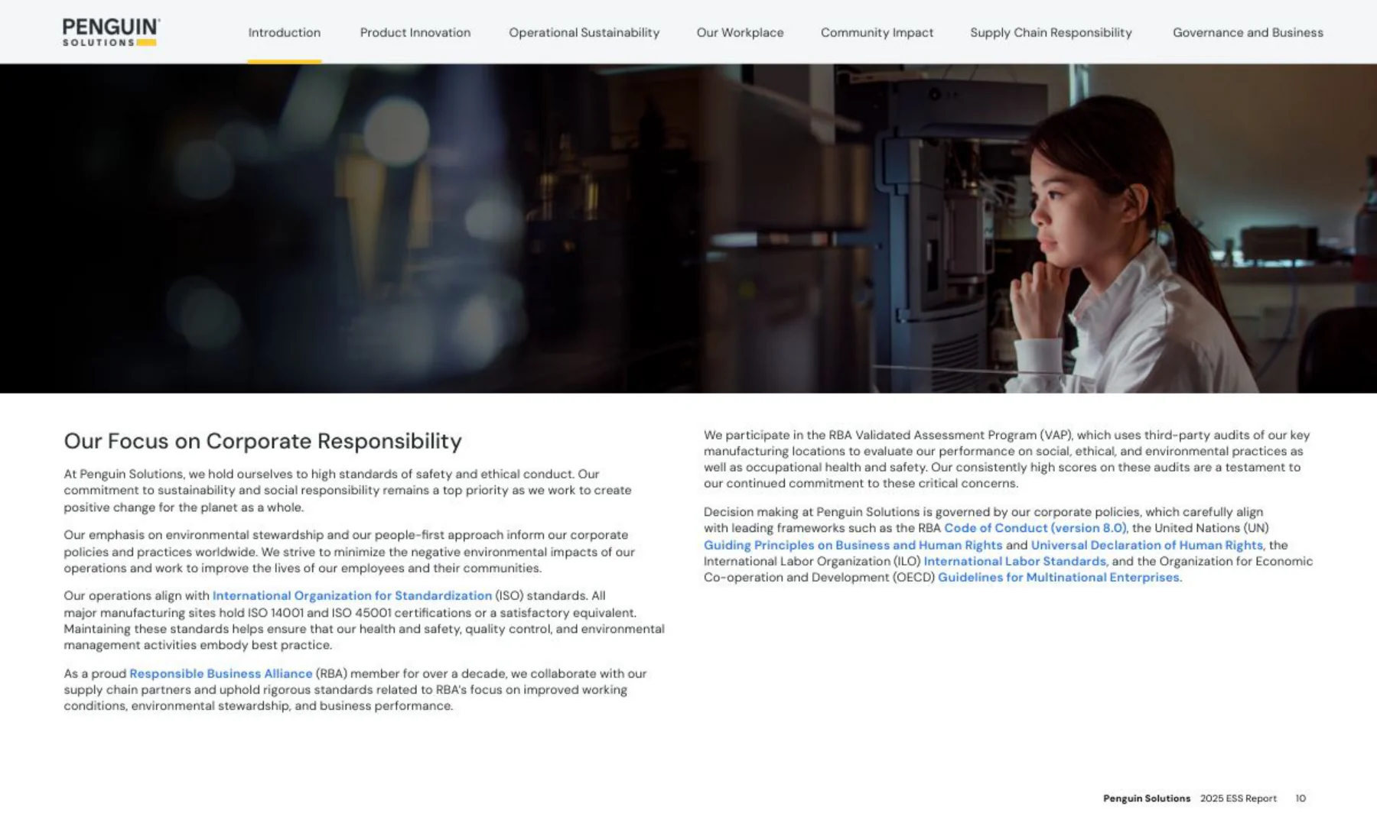Select Operational Sustainability in navigation
This screenshot has width=1377, height=836.
(x=584, y=33)
